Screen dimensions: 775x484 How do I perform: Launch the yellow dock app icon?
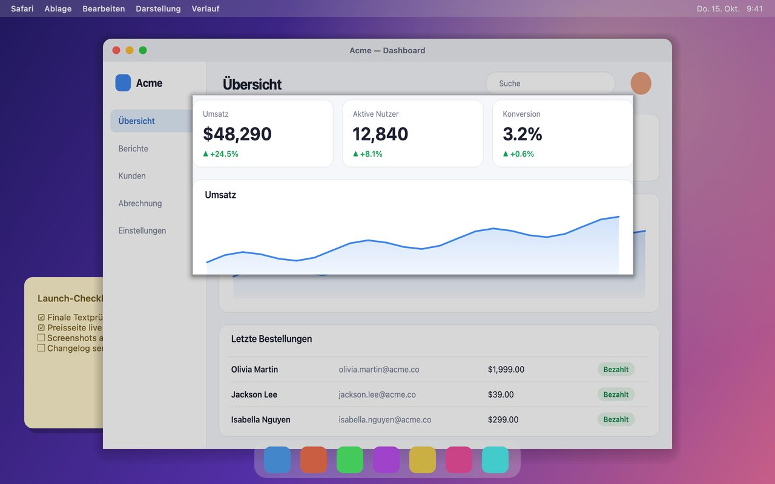point(423,460)
